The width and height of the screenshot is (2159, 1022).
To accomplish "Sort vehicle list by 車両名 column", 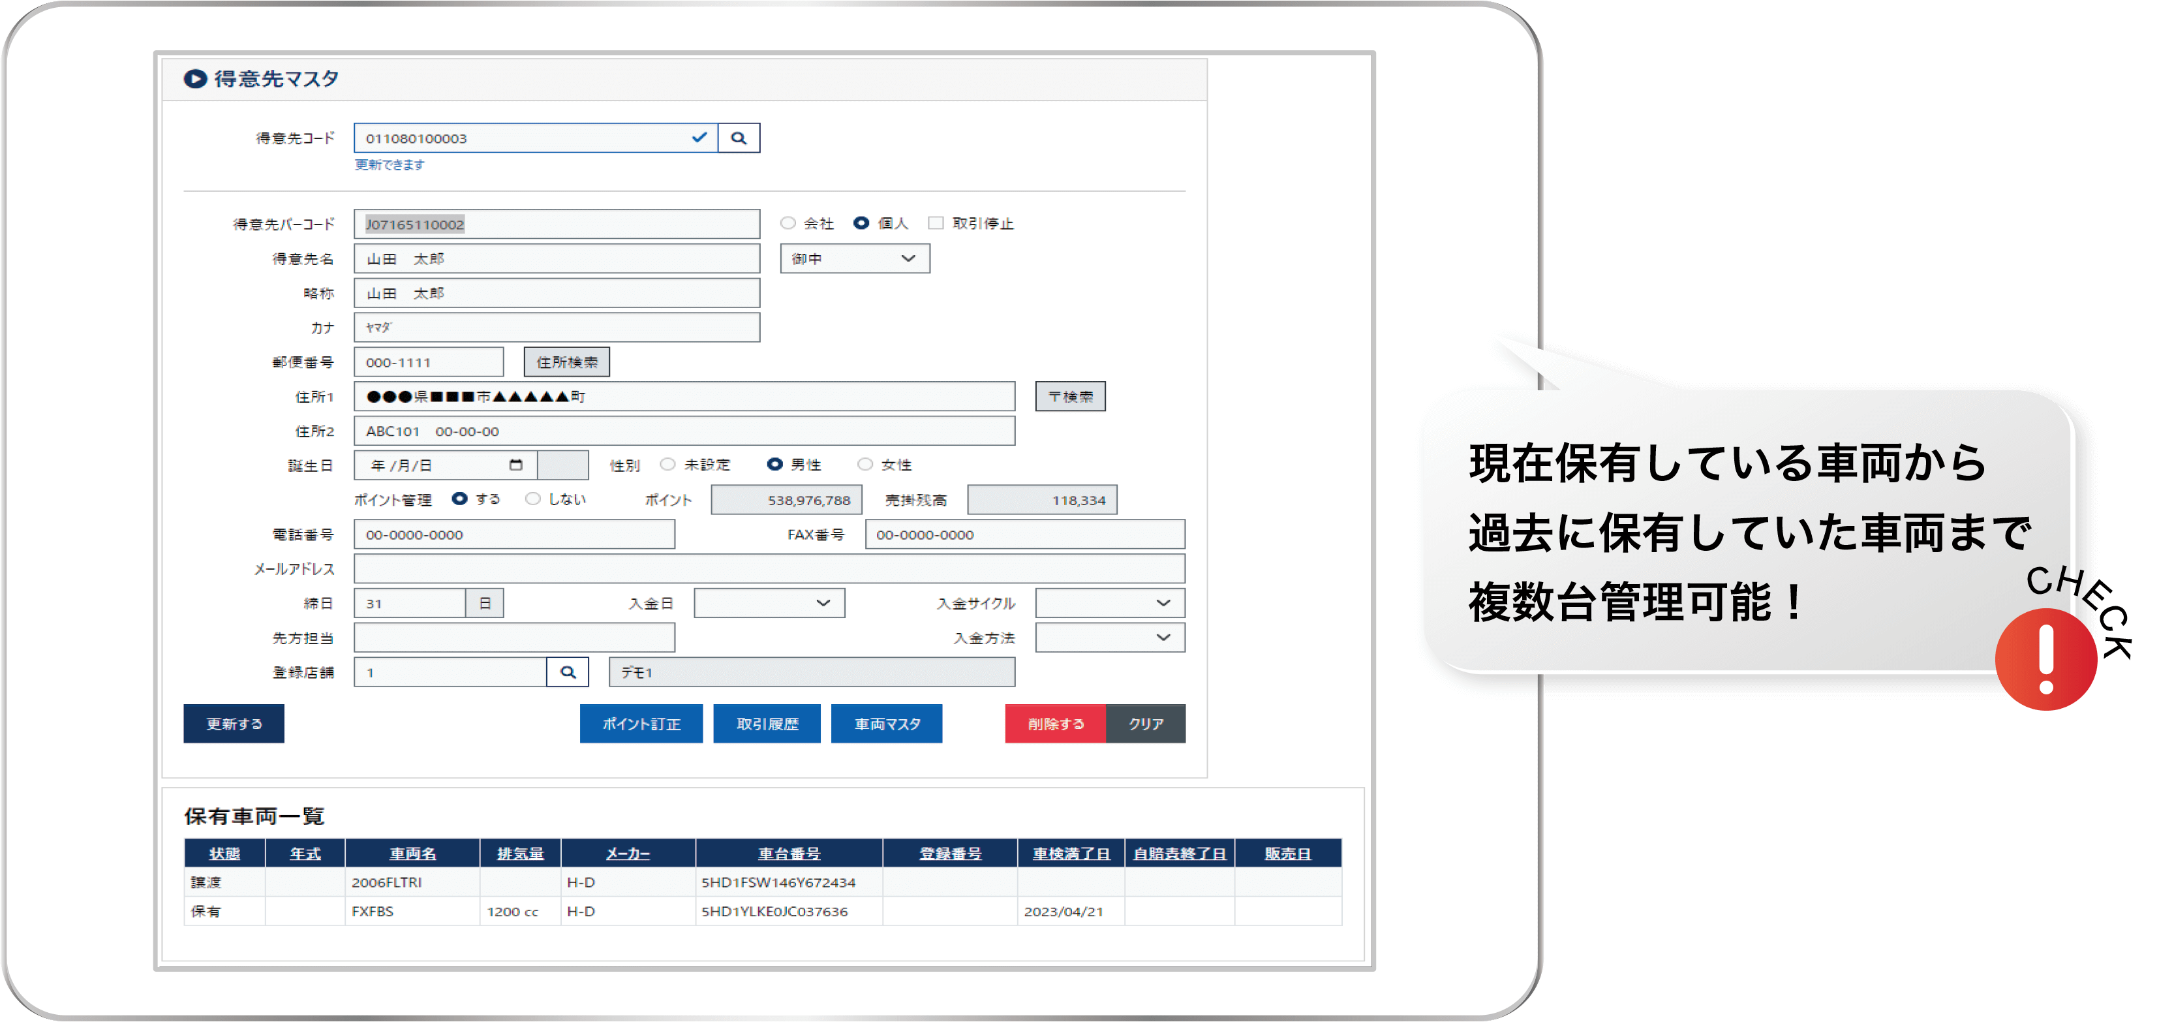I will 412,854.
